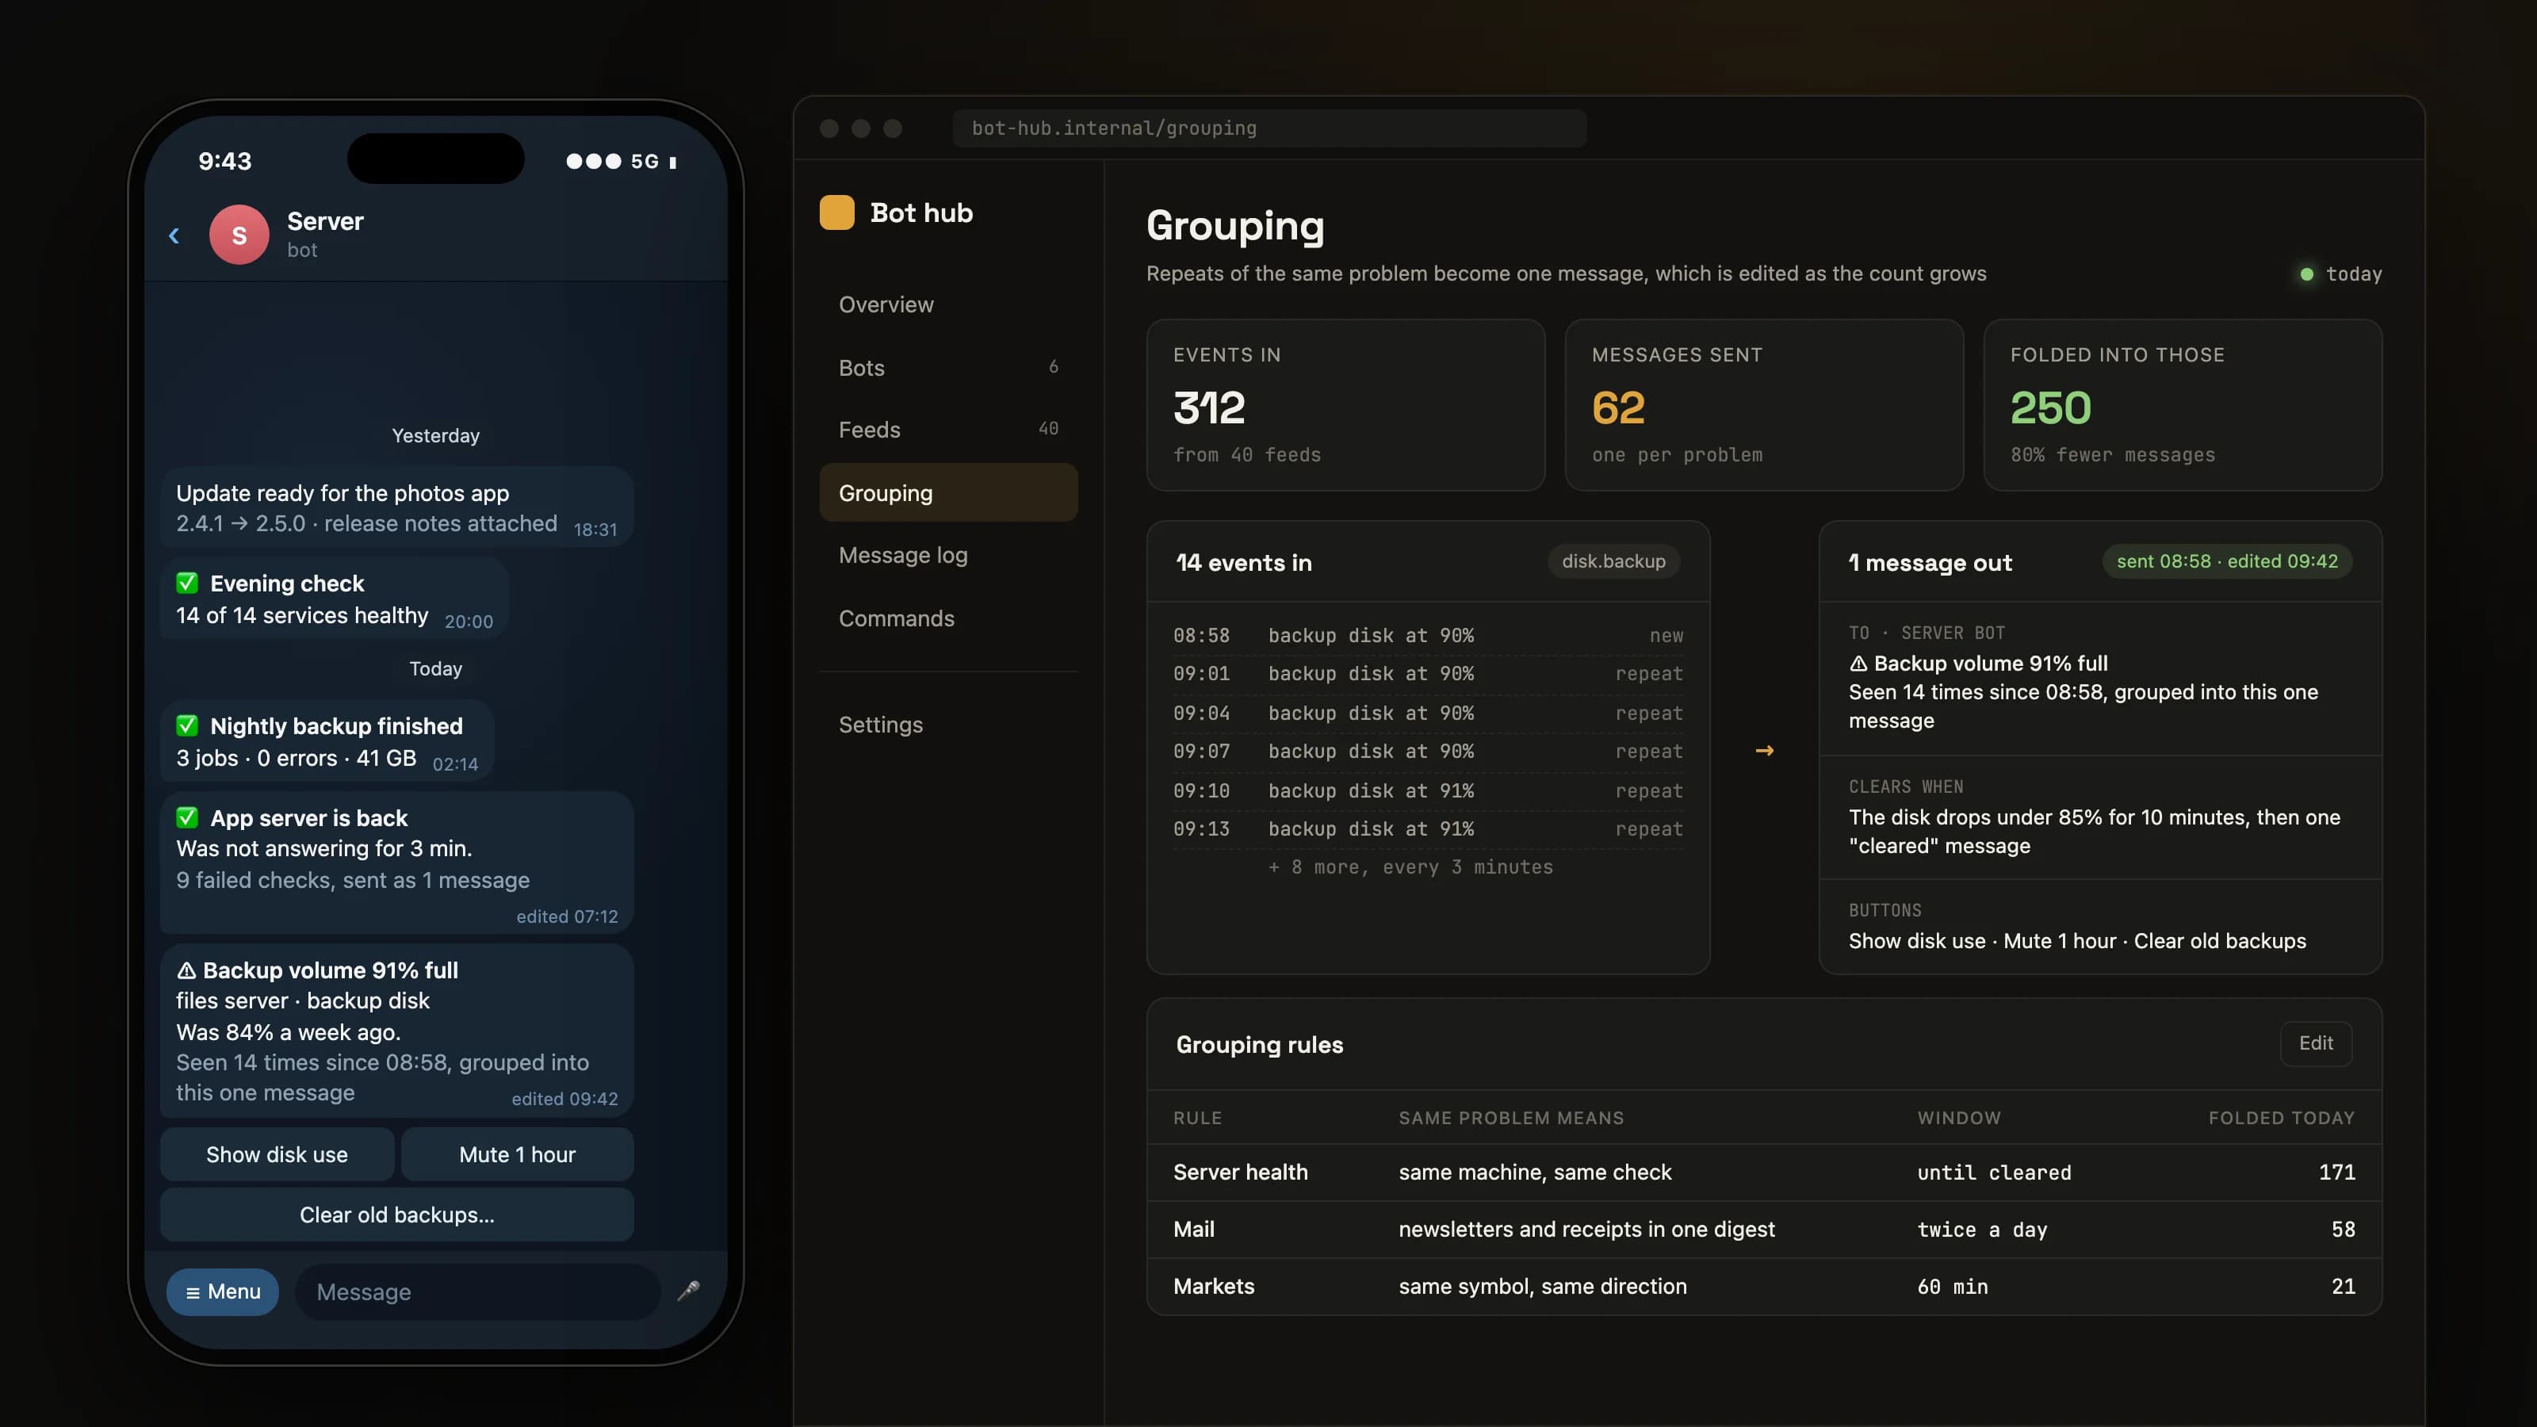Open the Menu button in the phone chat
Image resolution: width=2537 pixels, height=1427 pixels.
tap(223, 1291)
